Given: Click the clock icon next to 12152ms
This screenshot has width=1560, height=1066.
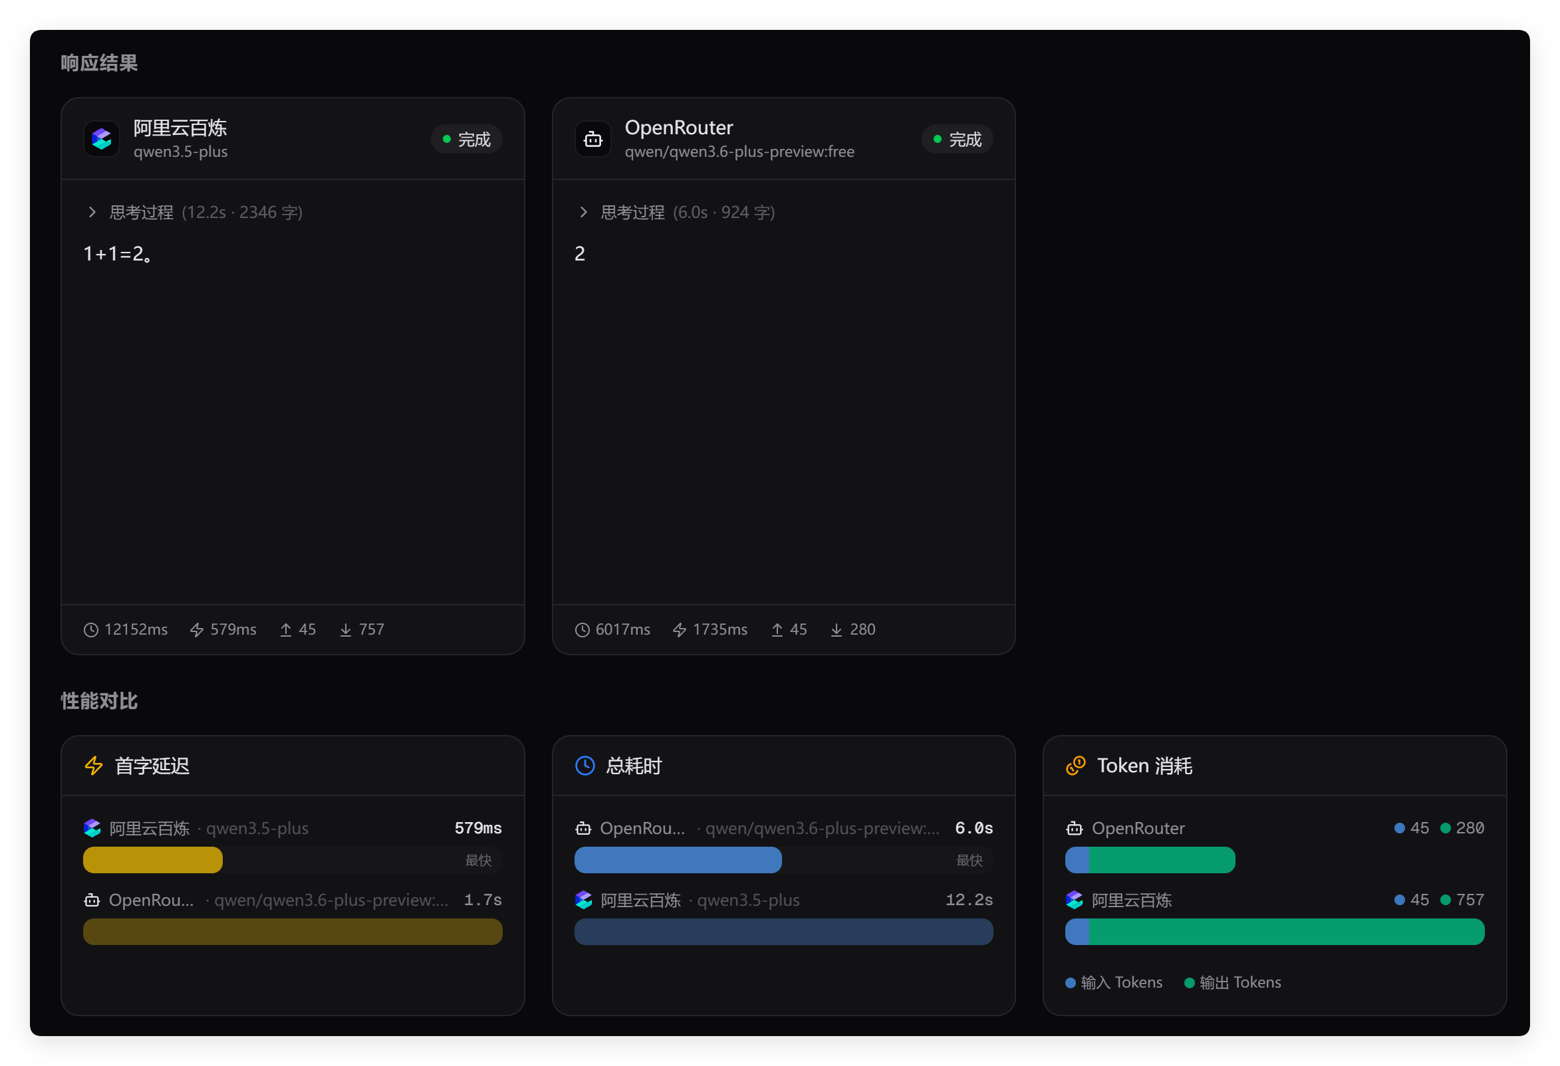Looking at the screenshot, I should 90,630.
